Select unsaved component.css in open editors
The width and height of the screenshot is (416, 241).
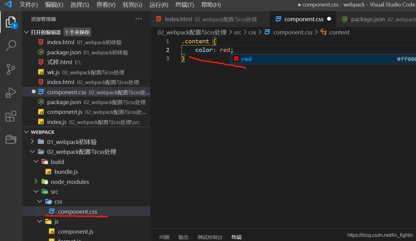(x=86, y=92)
